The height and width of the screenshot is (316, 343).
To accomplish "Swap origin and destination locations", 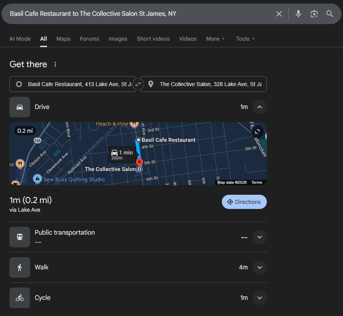I will pyautogui.click(x=138, y=84).
